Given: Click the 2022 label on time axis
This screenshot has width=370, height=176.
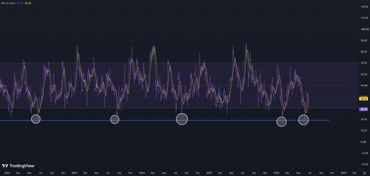Looking at the screenshot, I should coord(8,173).
